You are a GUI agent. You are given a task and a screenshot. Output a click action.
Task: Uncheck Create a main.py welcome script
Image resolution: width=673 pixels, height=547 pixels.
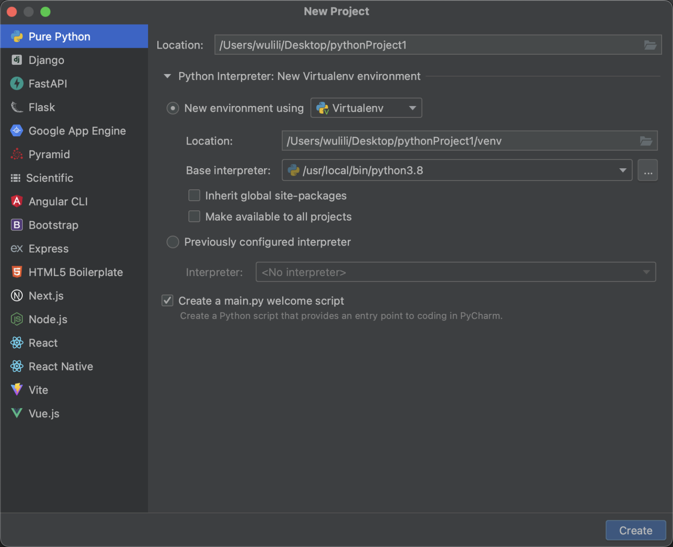167,301
